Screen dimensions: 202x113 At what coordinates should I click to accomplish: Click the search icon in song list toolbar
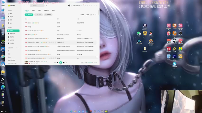click(82, 15)
